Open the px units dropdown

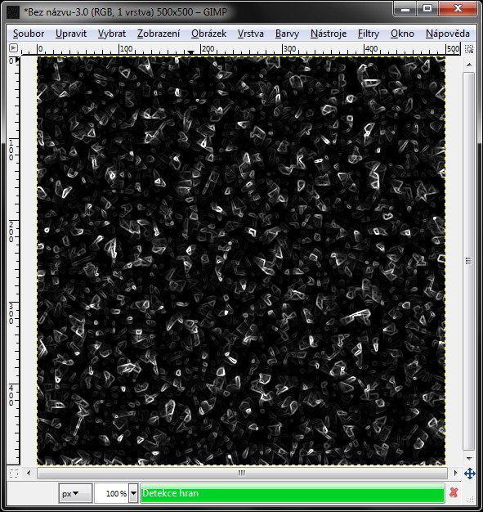point(75,493)
